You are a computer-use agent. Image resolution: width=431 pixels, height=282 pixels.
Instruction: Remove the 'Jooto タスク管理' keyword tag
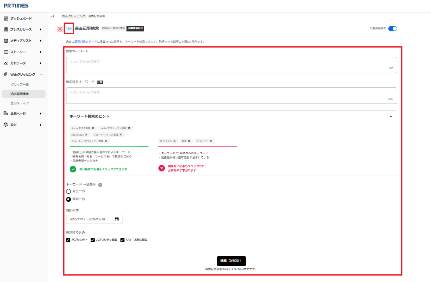[x=93, y=128]
